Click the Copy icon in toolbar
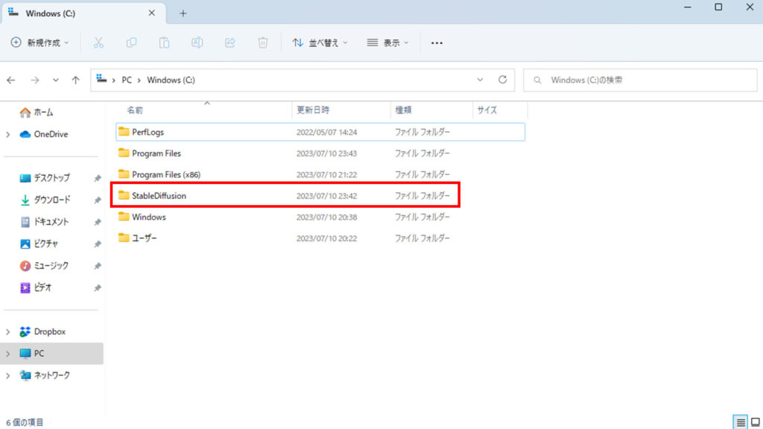This screenshot has height=429, width=763. tap(131, 42)
